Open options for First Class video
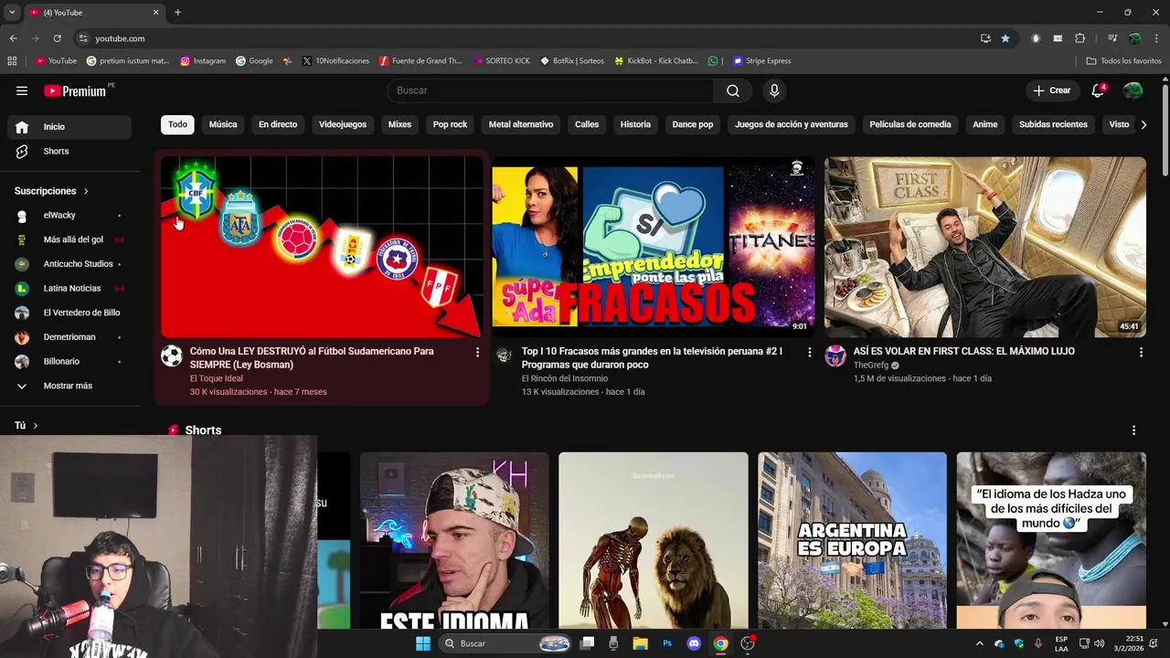 coord(1141,352)
